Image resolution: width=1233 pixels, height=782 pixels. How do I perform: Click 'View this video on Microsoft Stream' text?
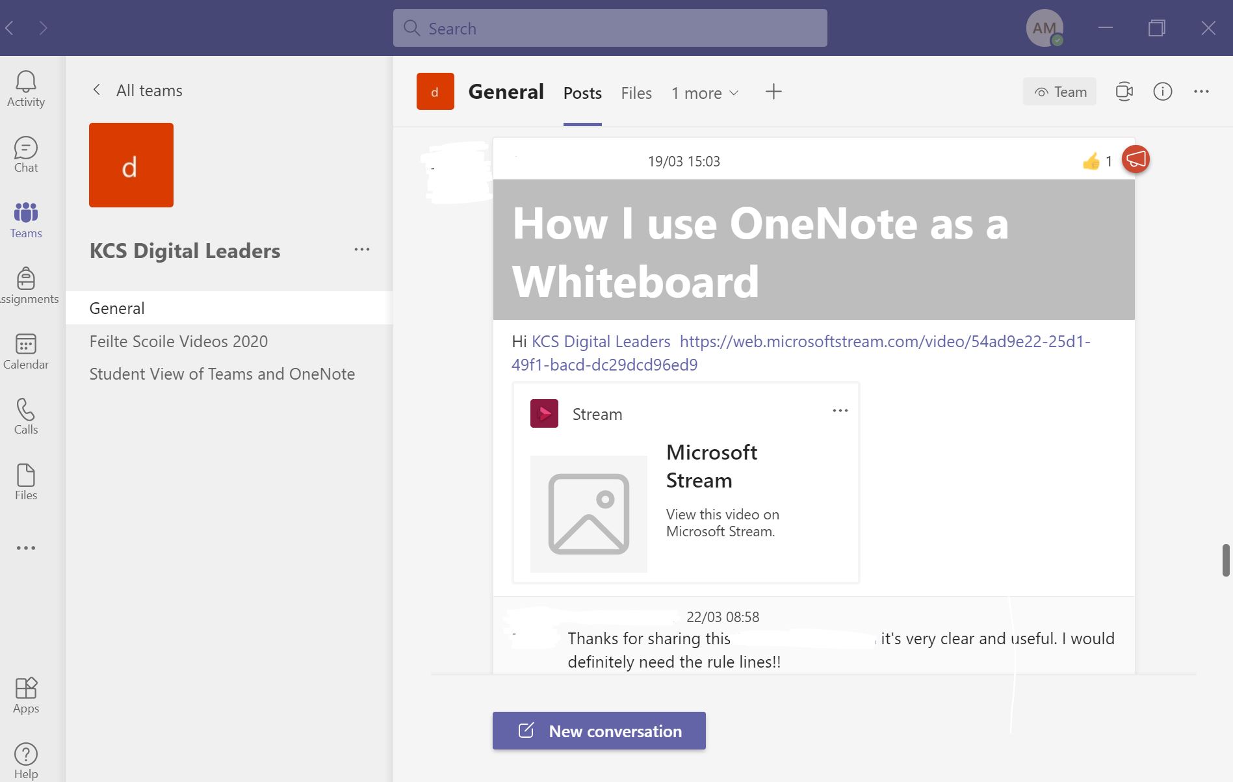[723, 523]
